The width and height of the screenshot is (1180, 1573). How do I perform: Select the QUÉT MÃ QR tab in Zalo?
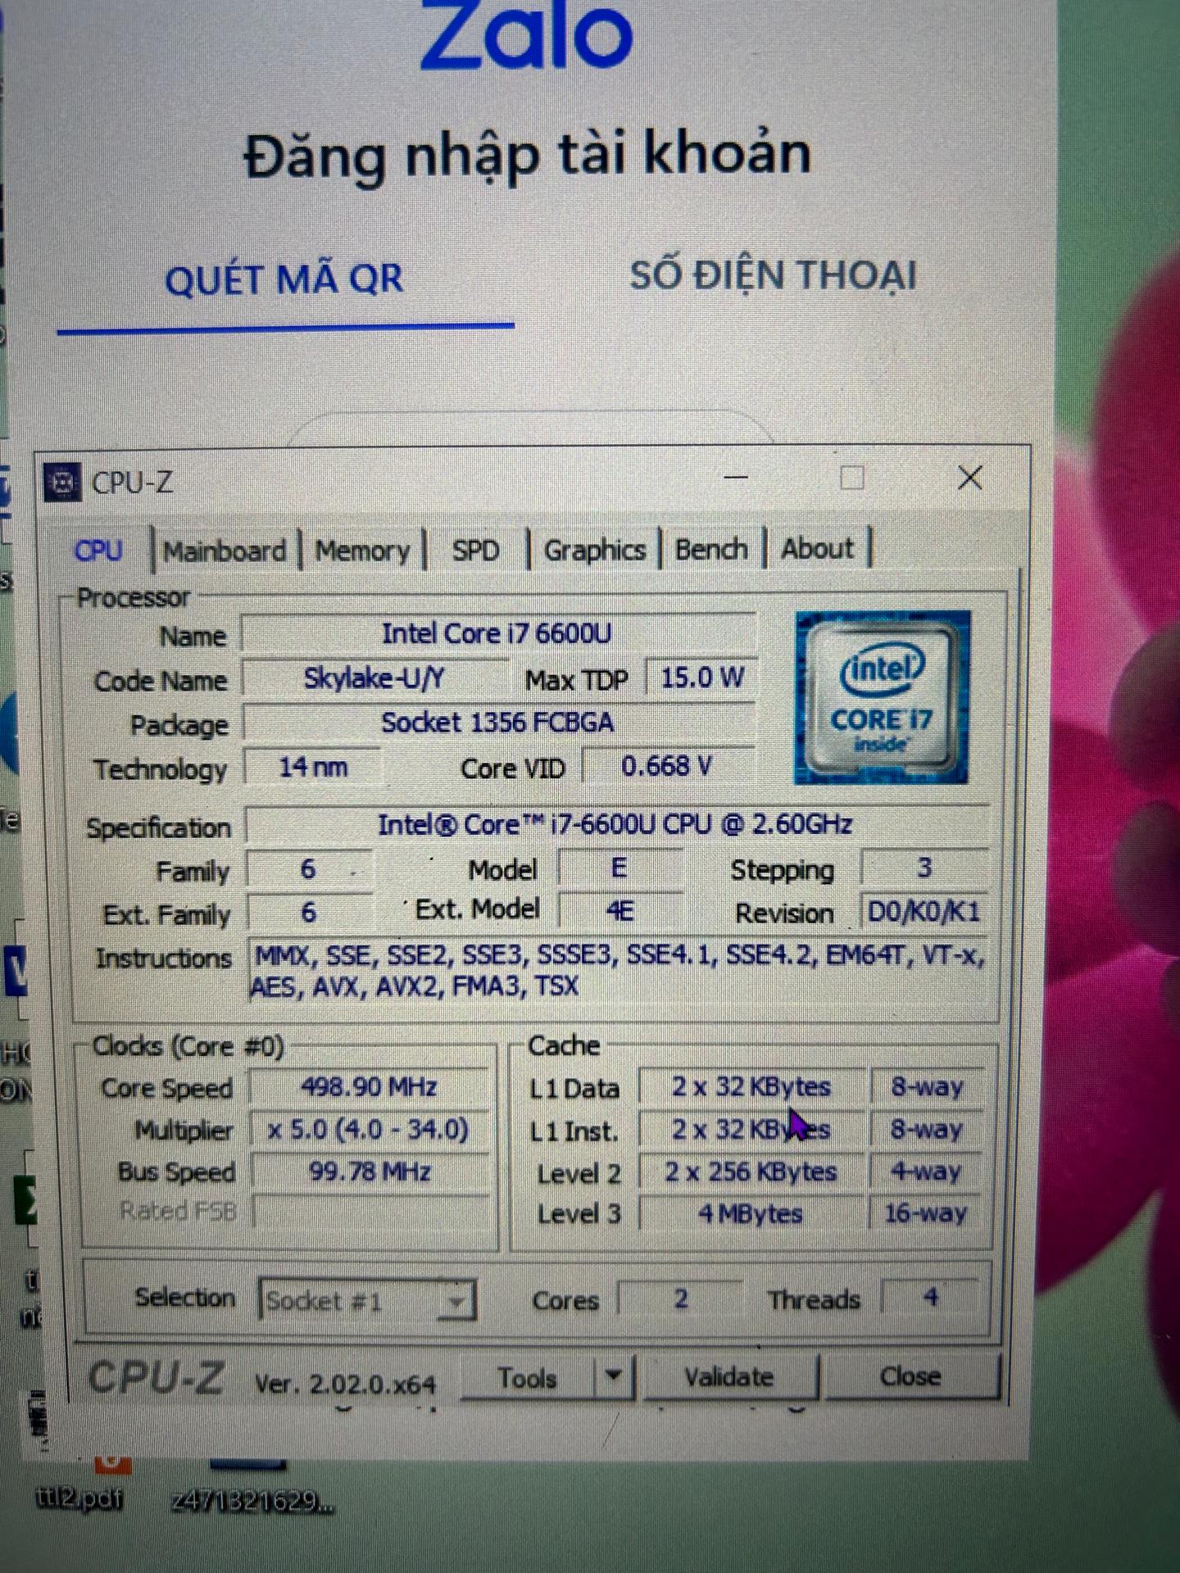coord(284,279)
